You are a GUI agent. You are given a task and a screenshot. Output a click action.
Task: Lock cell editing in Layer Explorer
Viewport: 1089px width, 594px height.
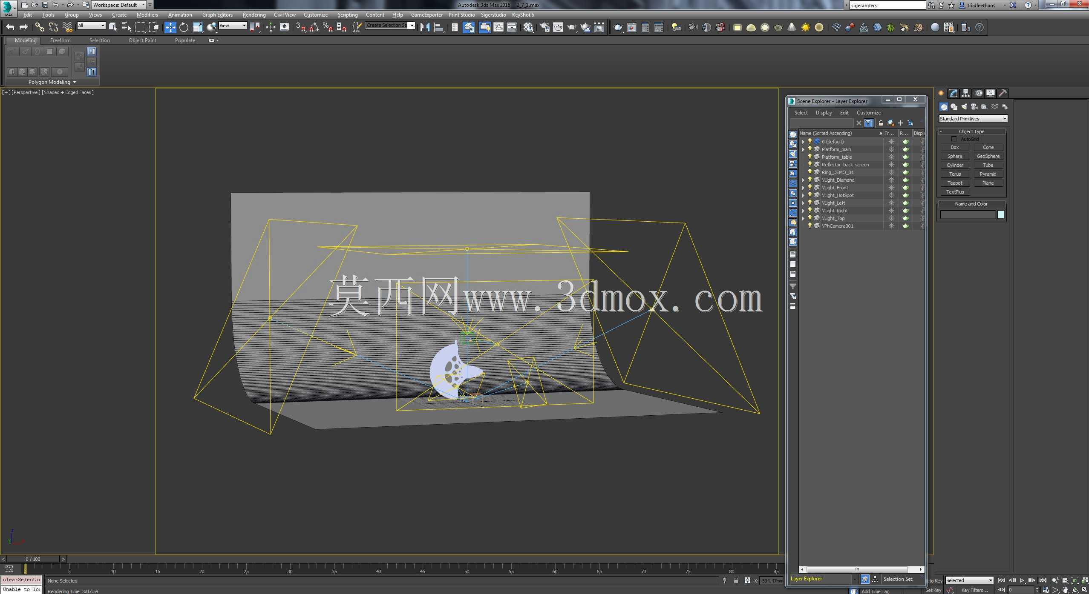(881, 123)
